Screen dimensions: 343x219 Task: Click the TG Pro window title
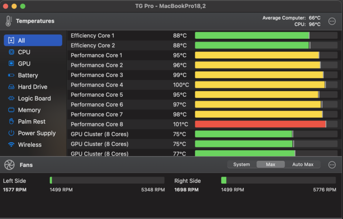(170, 6)
